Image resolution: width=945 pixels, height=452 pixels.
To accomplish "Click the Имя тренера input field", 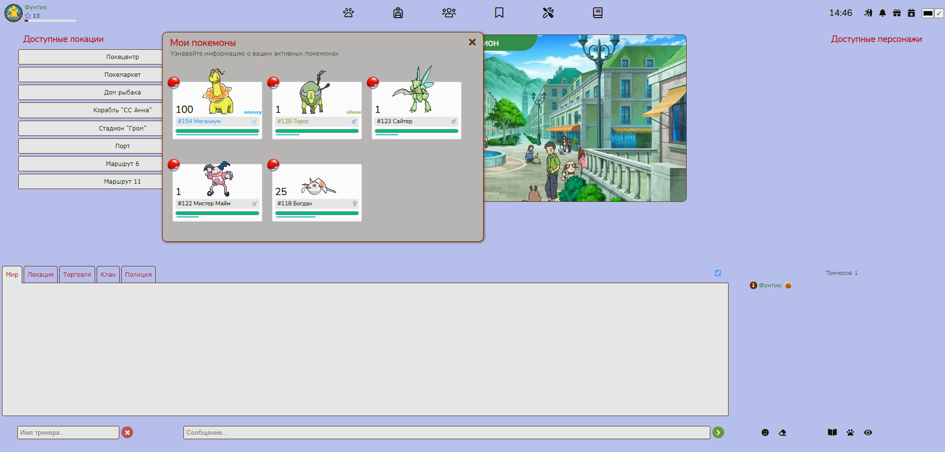I will click(x=68, y=432).
